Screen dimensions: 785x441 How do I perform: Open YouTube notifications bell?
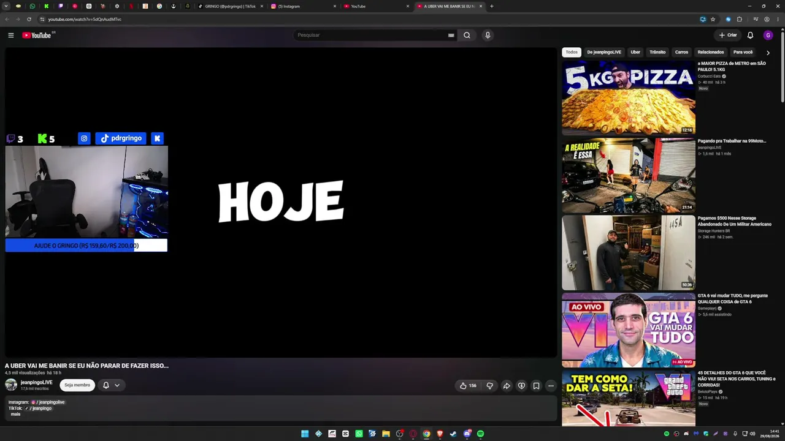[750, 35]
